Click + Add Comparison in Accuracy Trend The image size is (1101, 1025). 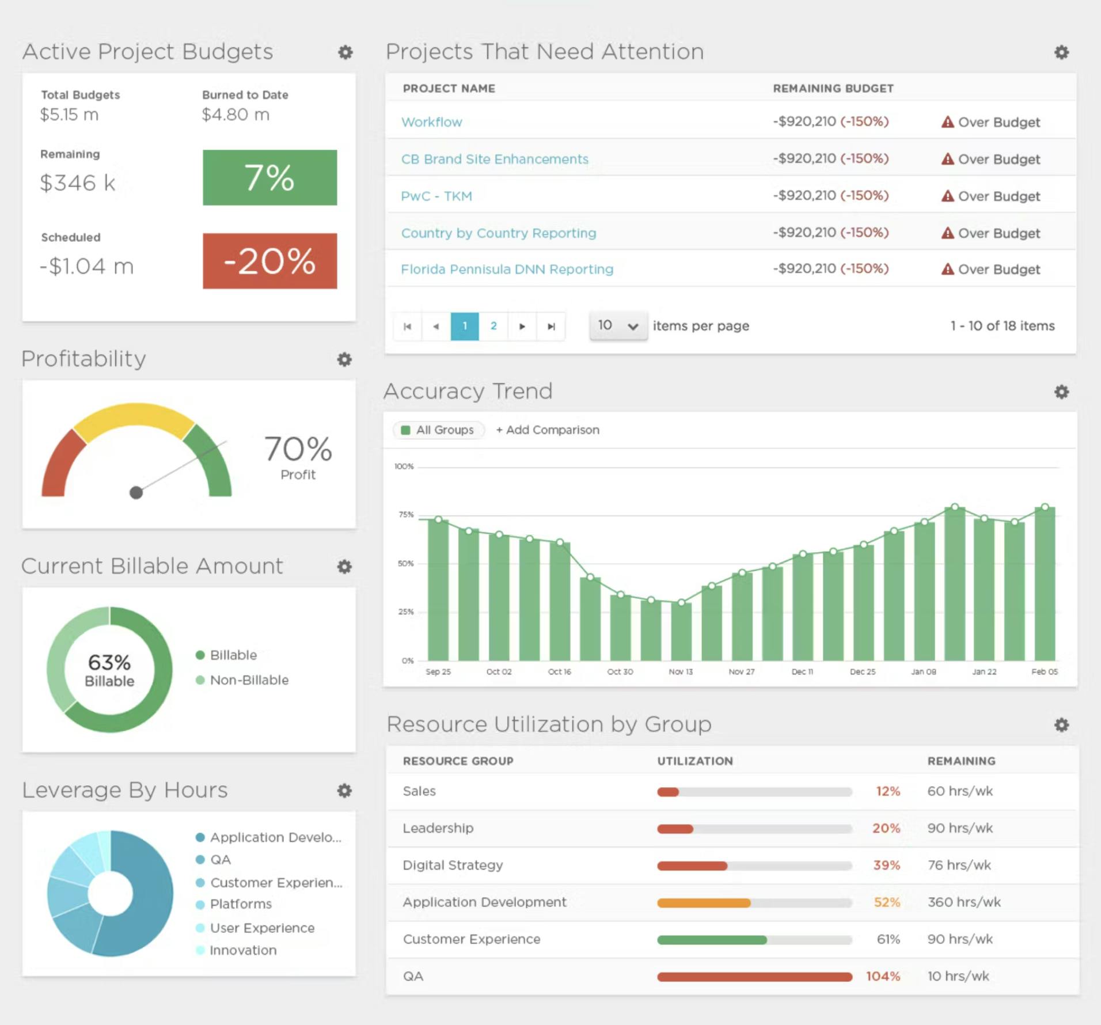tap(548, 430)
